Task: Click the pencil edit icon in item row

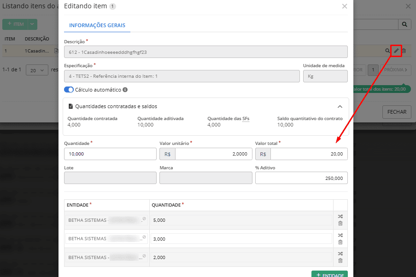Action: pyautogui.click(x=396, y=51)
